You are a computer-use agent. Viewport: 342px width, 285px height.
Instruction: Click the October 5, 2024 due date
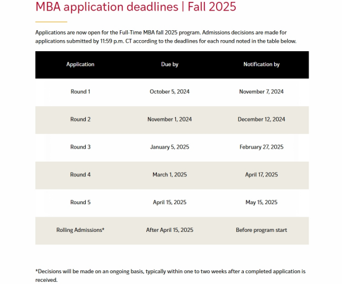[x=170, y=91]
